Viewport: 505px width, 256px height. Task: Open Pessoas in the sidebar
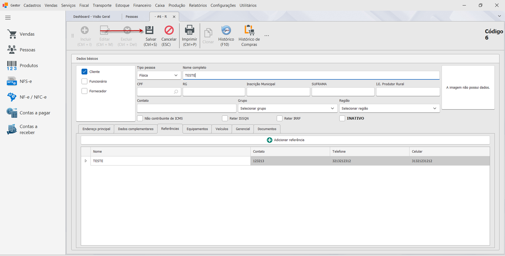21,50
